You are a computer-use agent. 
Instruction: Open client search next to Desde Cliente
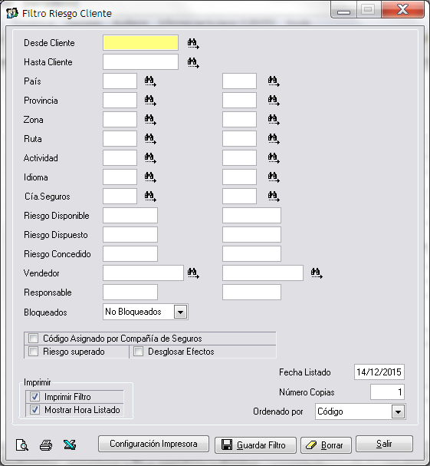coord(193,44)
